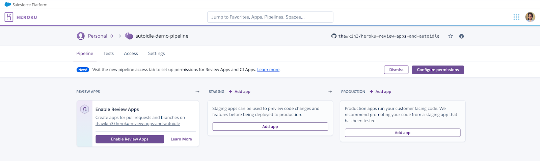Go to the Settings tab
The image size is (540, 161).
point(157,53)
